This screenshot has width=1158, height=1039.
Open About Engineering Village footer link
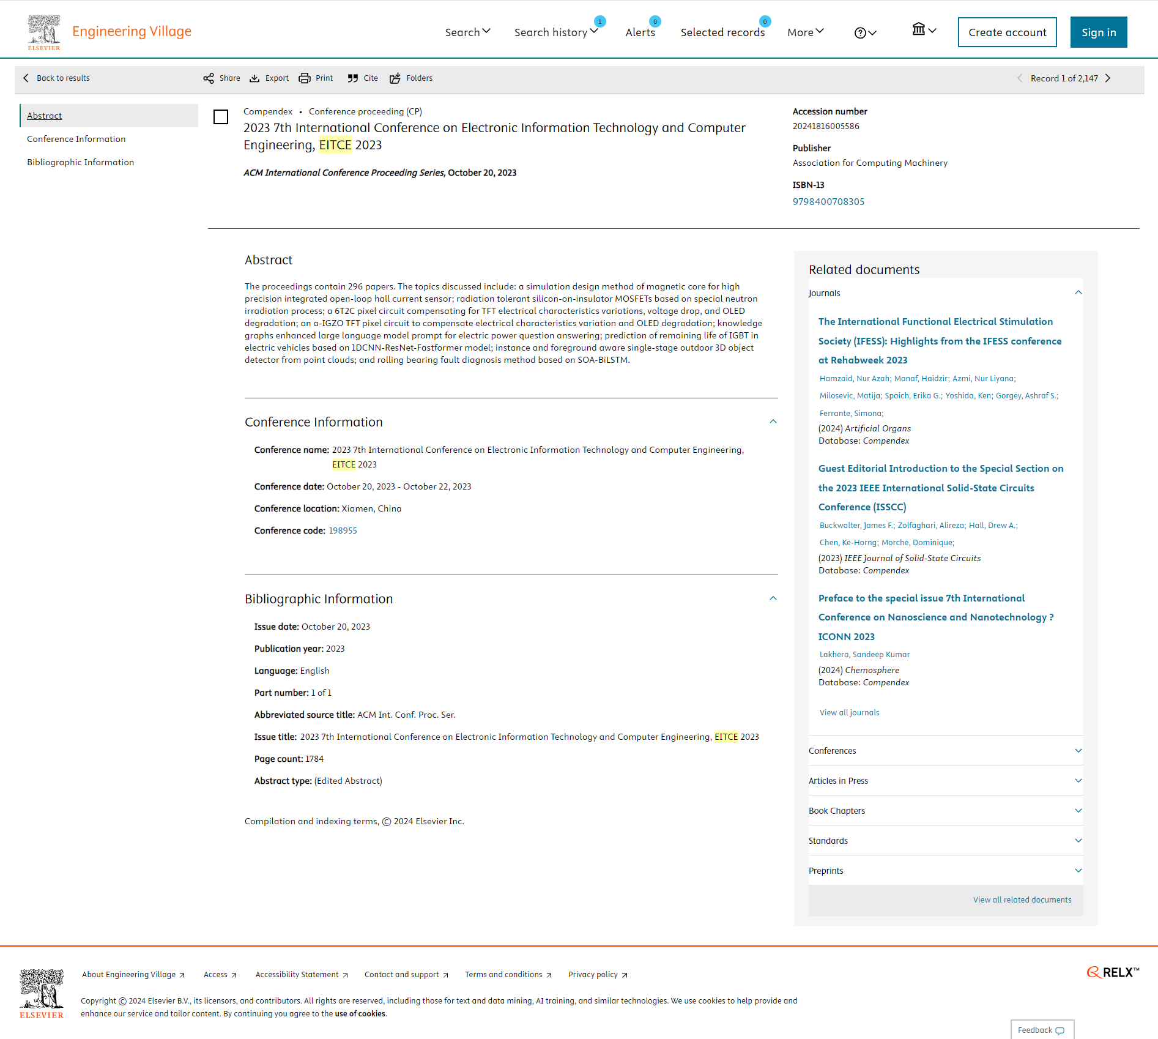coord(133,975)
